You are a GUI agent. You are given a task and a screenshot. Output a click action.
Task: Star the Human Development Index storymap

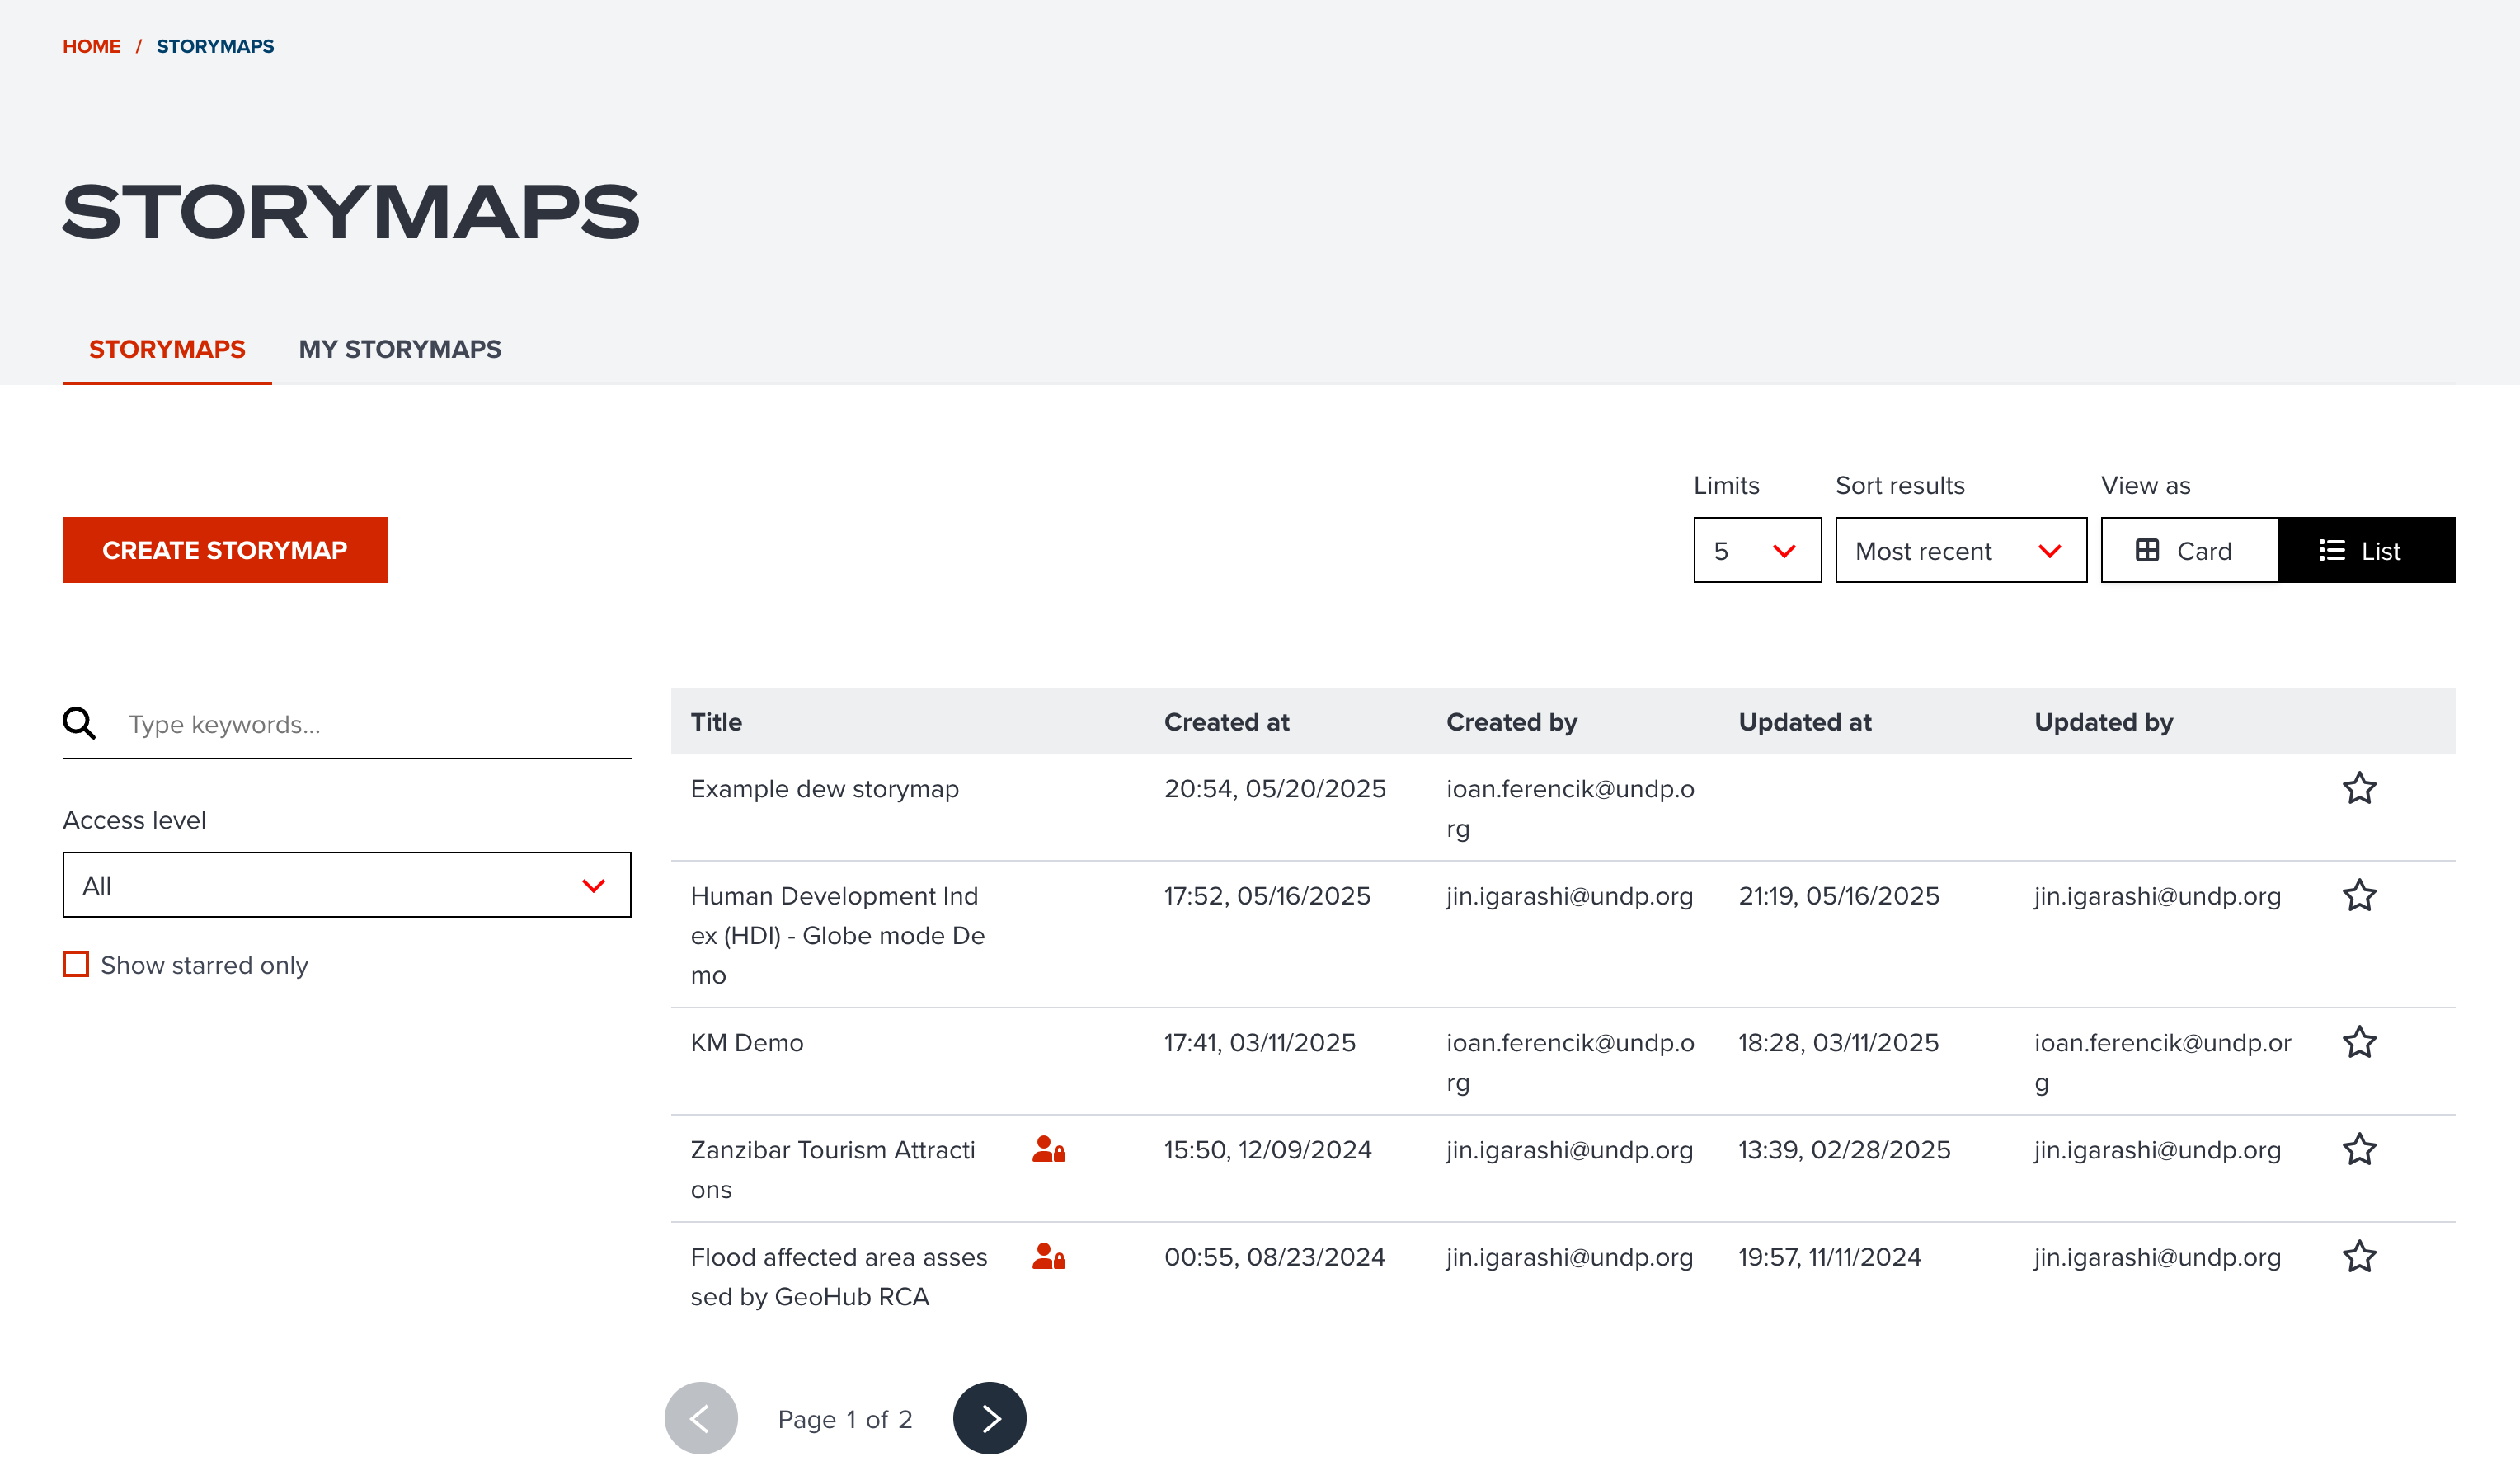pyautogui.click(x=2359, y=895)
